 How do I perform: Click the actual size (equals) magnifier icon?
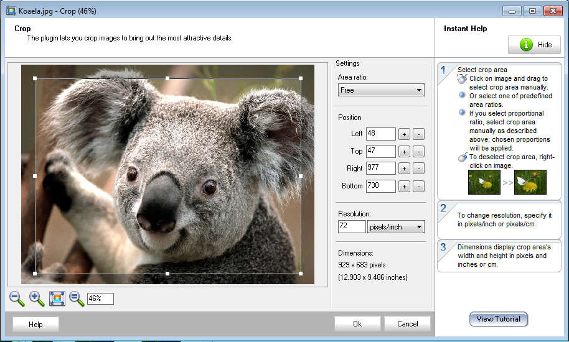click(x=77, y=298)
